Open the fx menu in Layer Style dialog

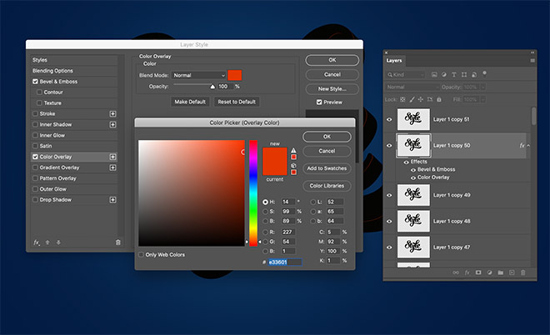37,242
